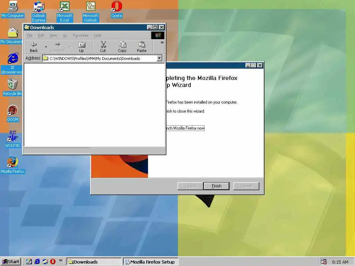355x266 pixels.
Task: Click the Copy toolbar icon
Action: [x=122, y=47]
